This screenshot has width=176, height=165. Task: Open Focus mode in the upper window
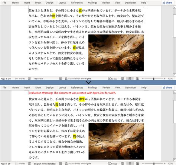[x=112, y=79]
